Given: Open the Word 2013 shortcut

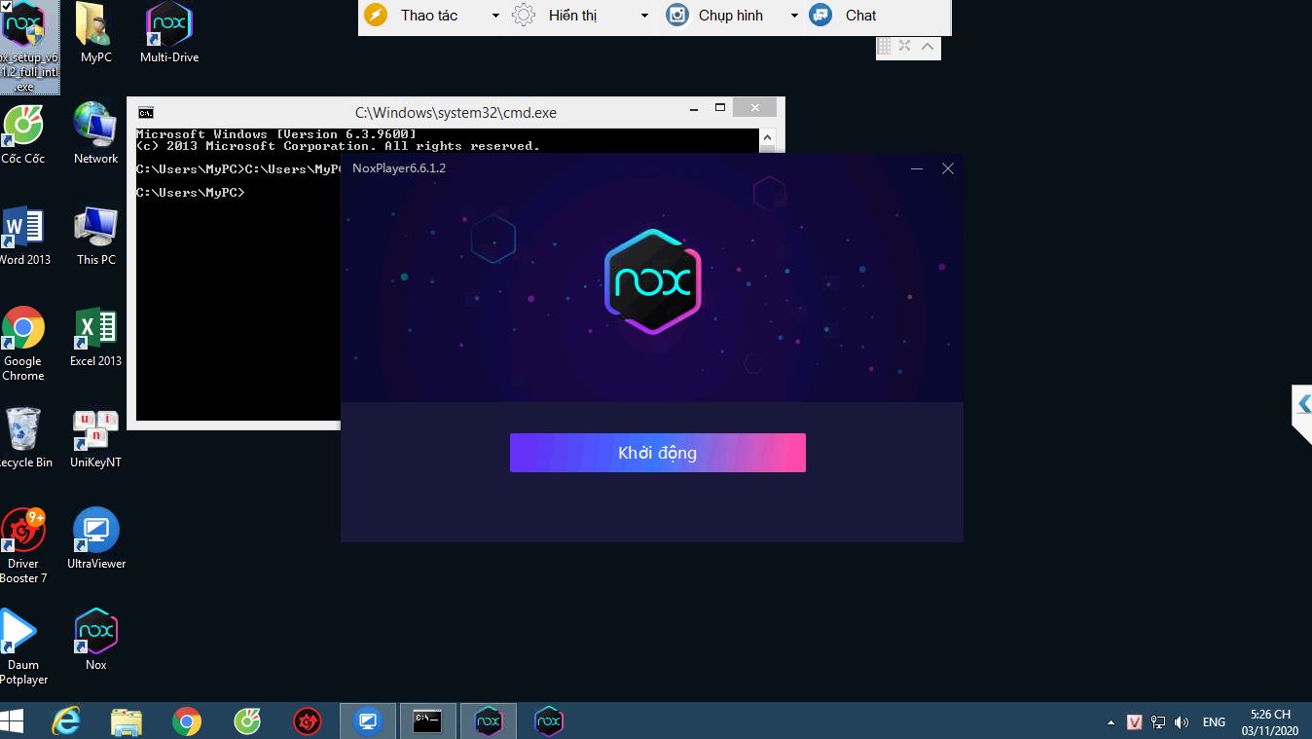Looking at the screenshot, I should point(24,235).
